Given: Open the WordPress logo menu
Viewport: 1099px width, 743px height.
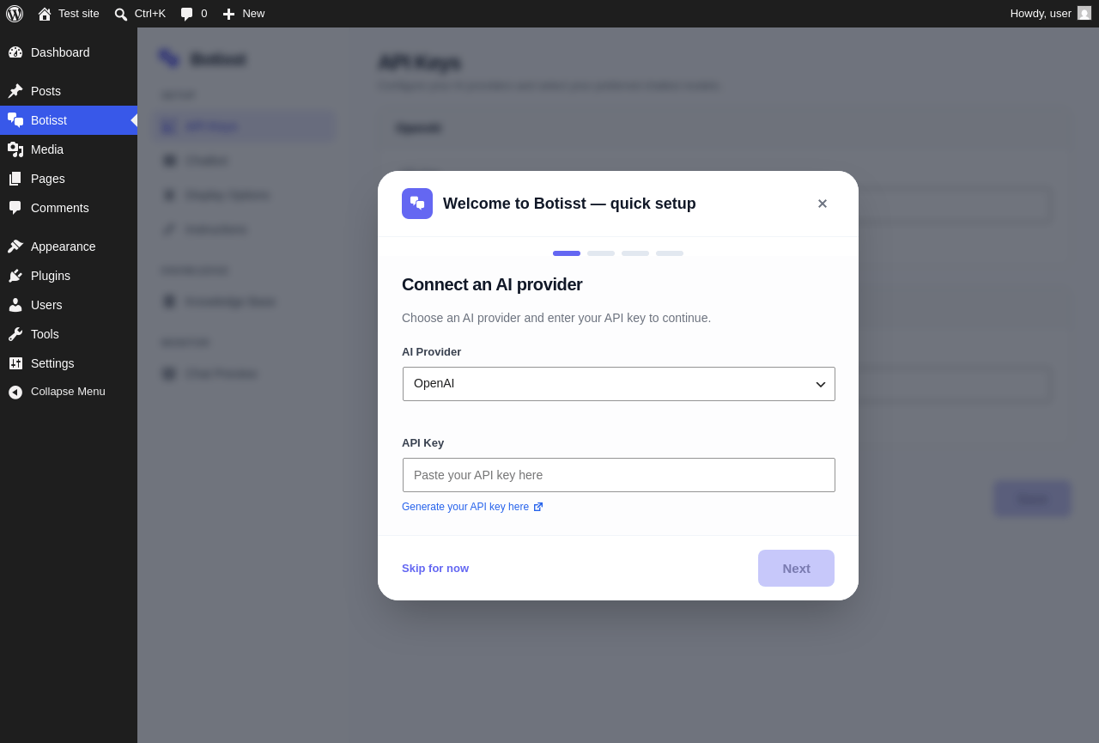Looking at the screenshot, I should tap(15, 14).
